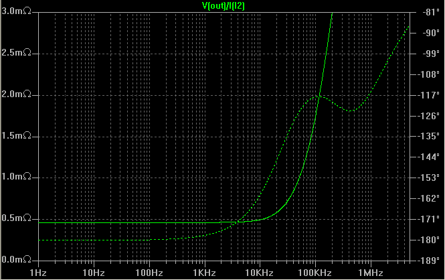Click the -135° phase axis label
Viewport: 445px width, 280px height.
[428, 136]
